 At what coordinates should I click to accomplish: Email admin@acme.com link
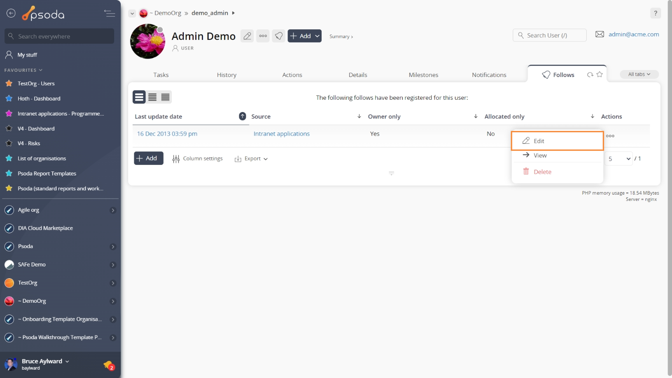click(x=633, y=34)
